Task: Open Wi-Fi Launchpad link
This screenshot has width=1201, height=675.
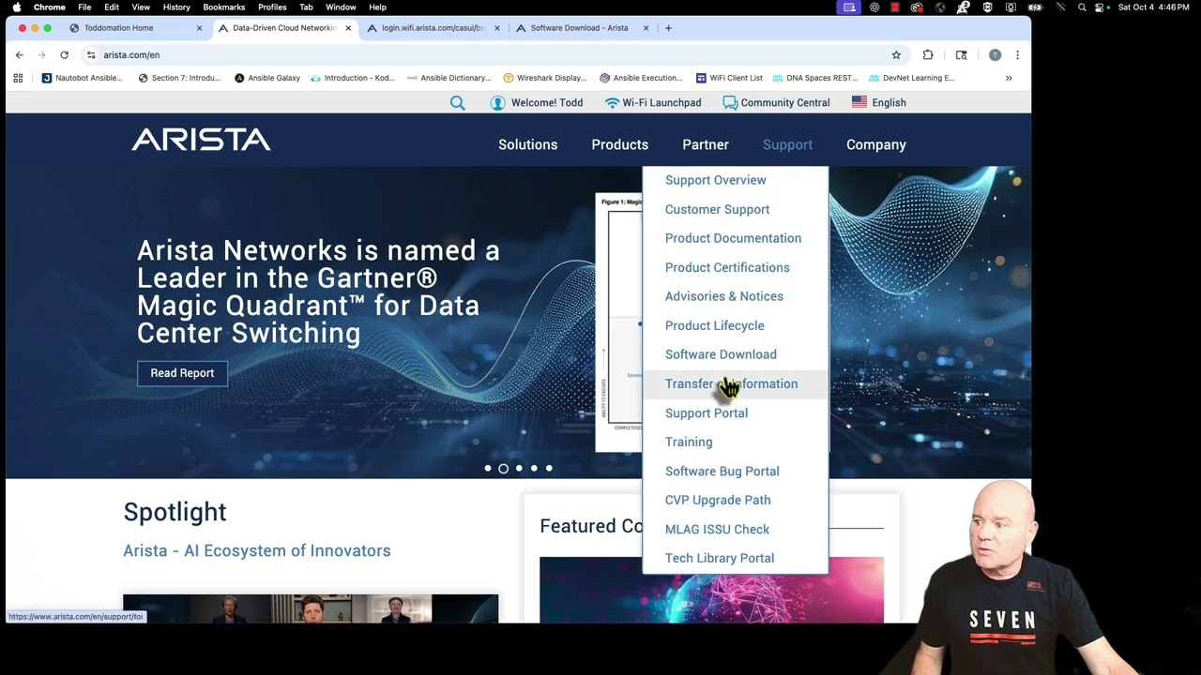Action: point(653,103)
